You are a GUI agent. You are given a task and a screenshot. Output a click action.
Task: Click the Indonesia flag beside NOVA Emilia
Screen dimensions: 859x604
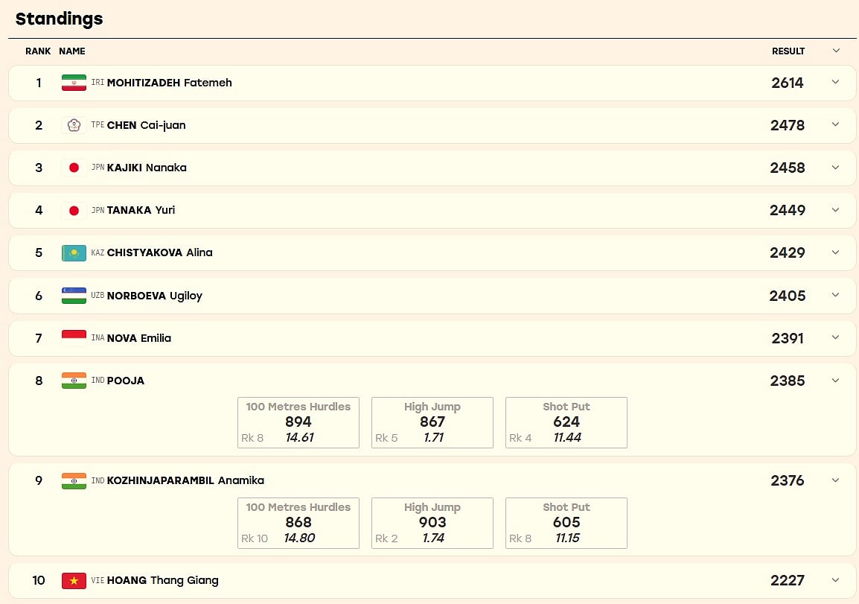tap(74, 338)
